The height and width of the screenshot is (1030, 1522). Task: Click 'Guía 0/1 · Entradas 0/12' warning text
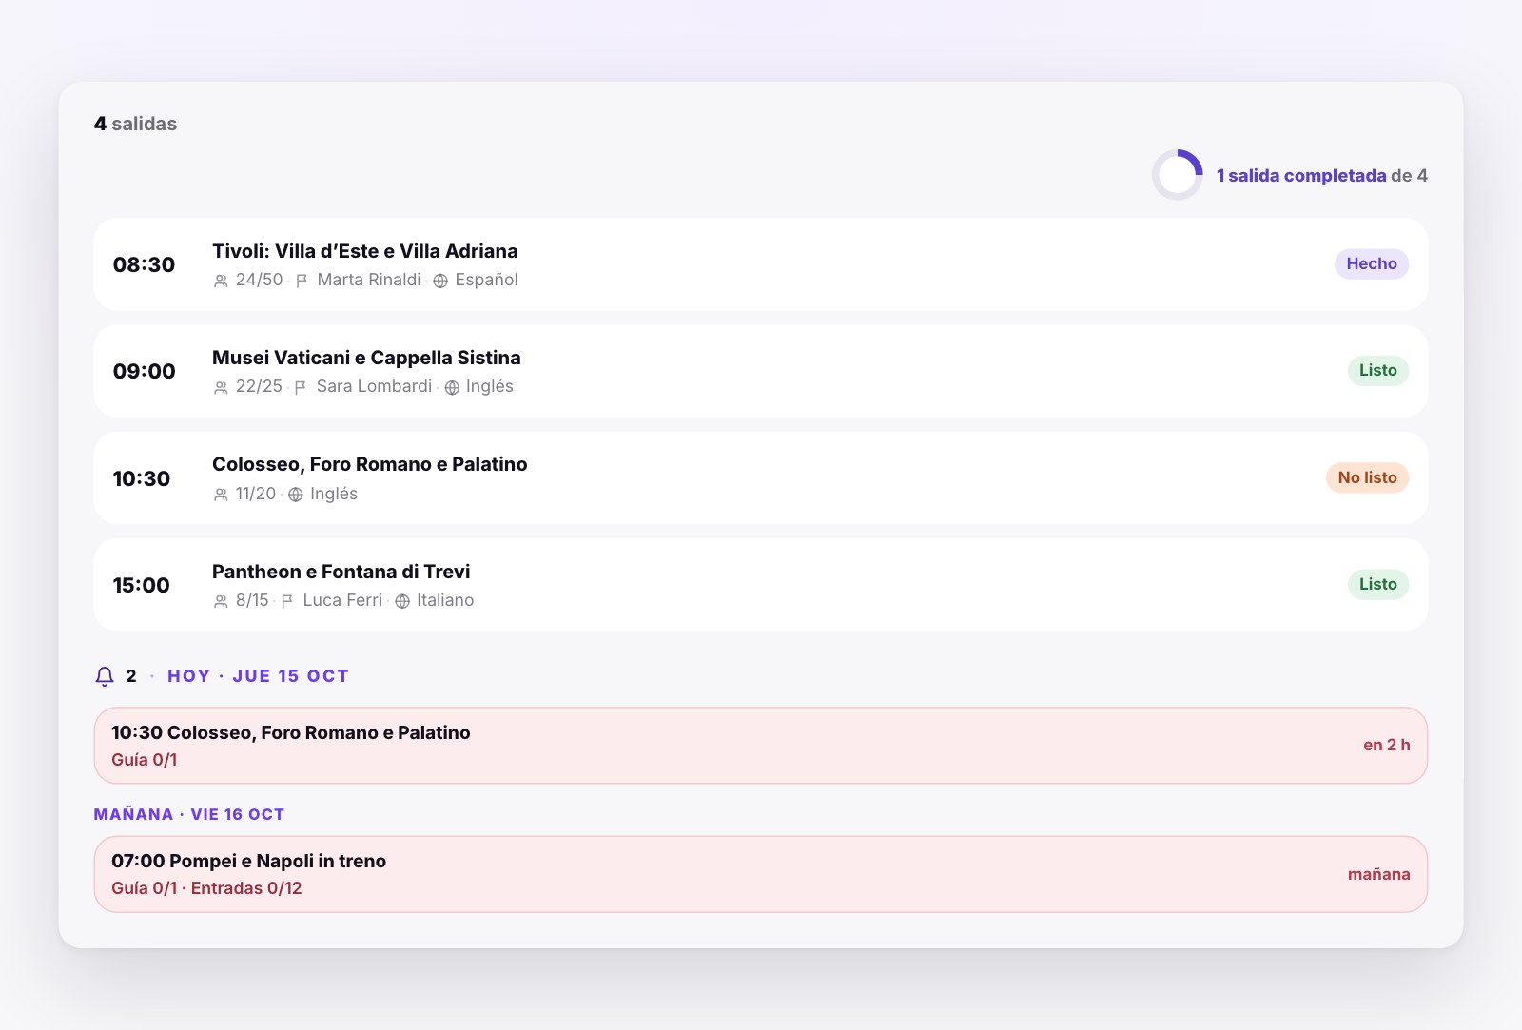[x=206, y=888]
